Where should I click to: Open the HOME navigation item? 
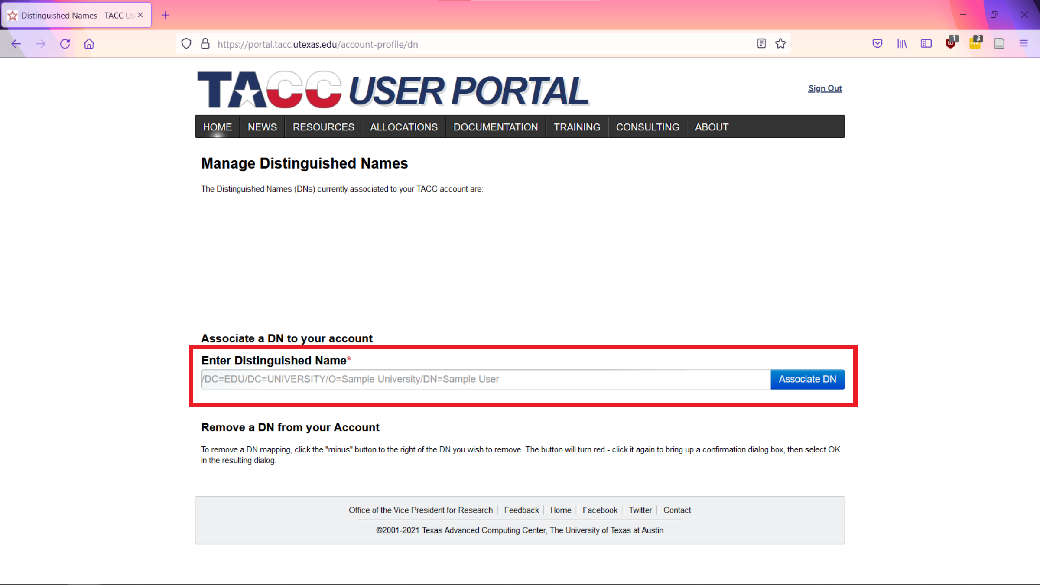coord(218,127)
